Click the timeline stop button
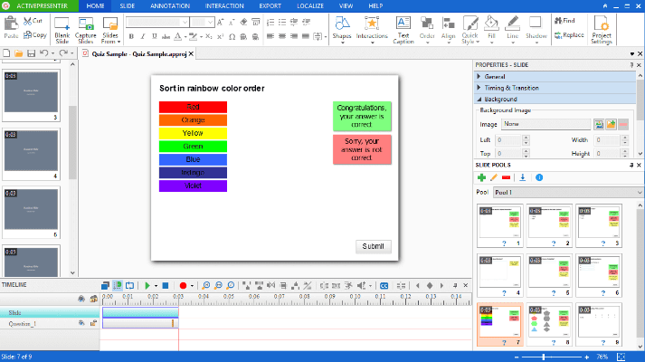The width and height of the screenshot is (645, 362). tap(166, 285)
